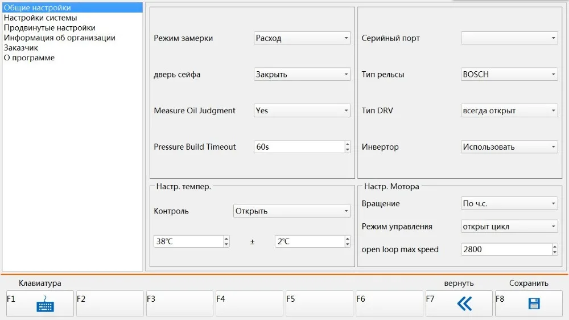The image size is (569, 320).
Task: Open 'Информация об организации' section
Action: [x=72, y=38]
